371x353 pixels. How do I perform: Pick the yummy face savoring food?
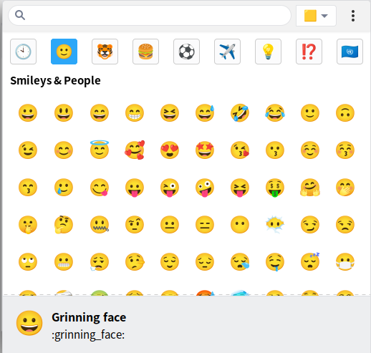click(x=100, y=188)
